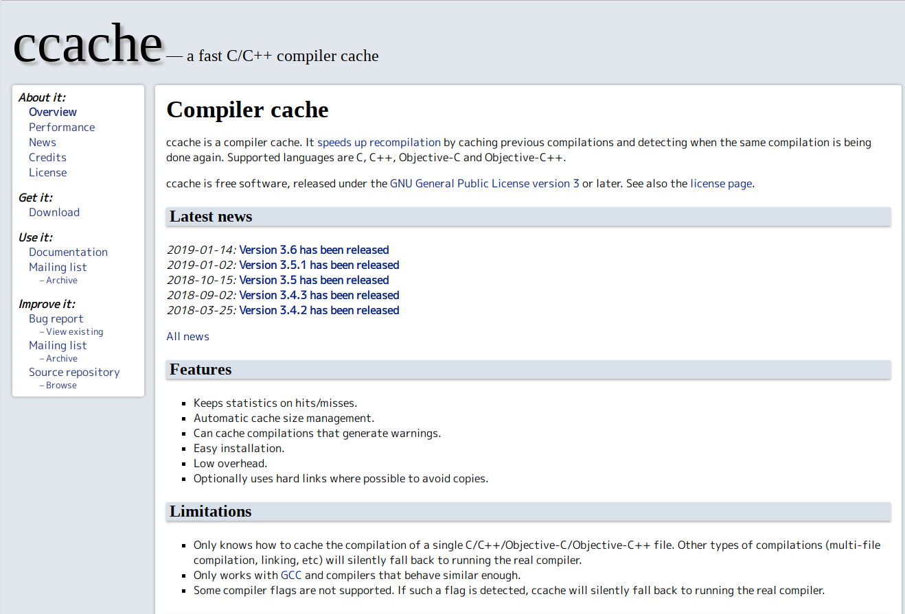View the Performance page
Image resolution: width=905 pixels, height=614 pixels.
point(62,127)
